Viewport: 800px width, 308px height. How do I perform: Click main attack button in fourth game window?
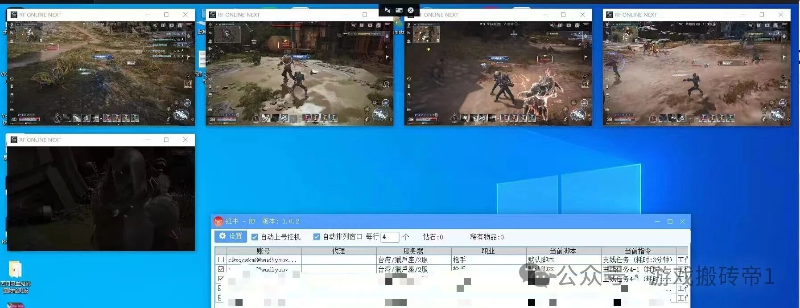[x=776, y=114]
